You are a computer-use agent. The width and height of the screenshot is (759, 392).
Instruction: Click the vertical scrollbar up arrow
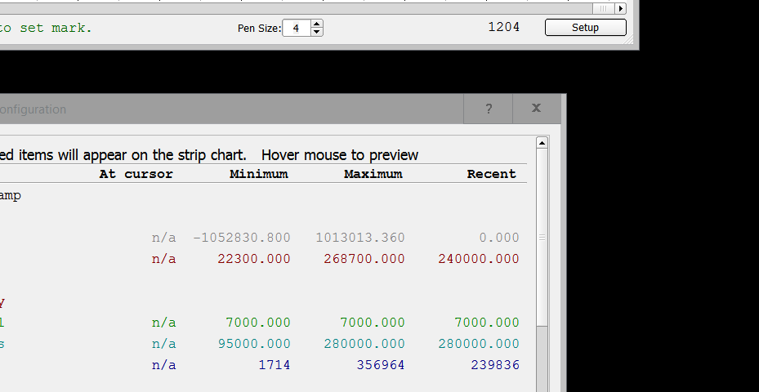pyautogui.click(x=542, y=143)
